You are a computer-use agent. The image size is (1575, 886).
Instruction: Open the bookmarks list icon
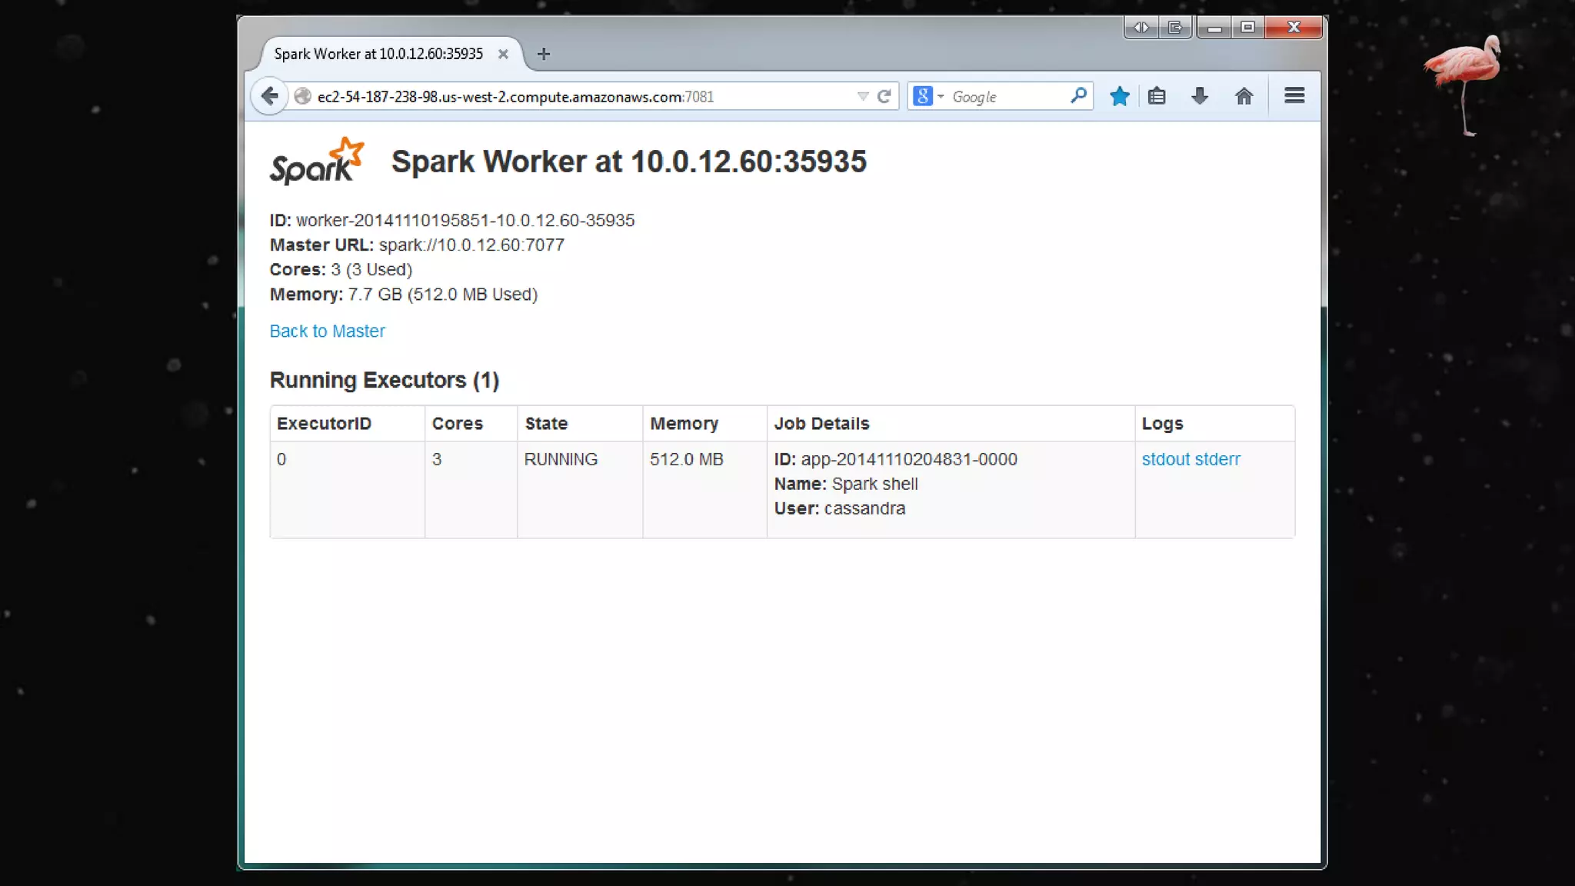tap(1157, 96)
